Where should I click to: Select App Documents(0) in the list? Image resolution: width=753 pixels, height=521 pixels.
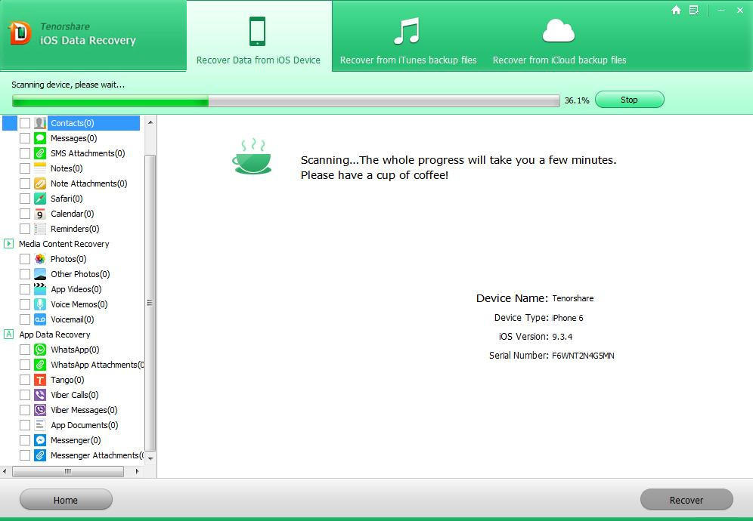[84, 426]
